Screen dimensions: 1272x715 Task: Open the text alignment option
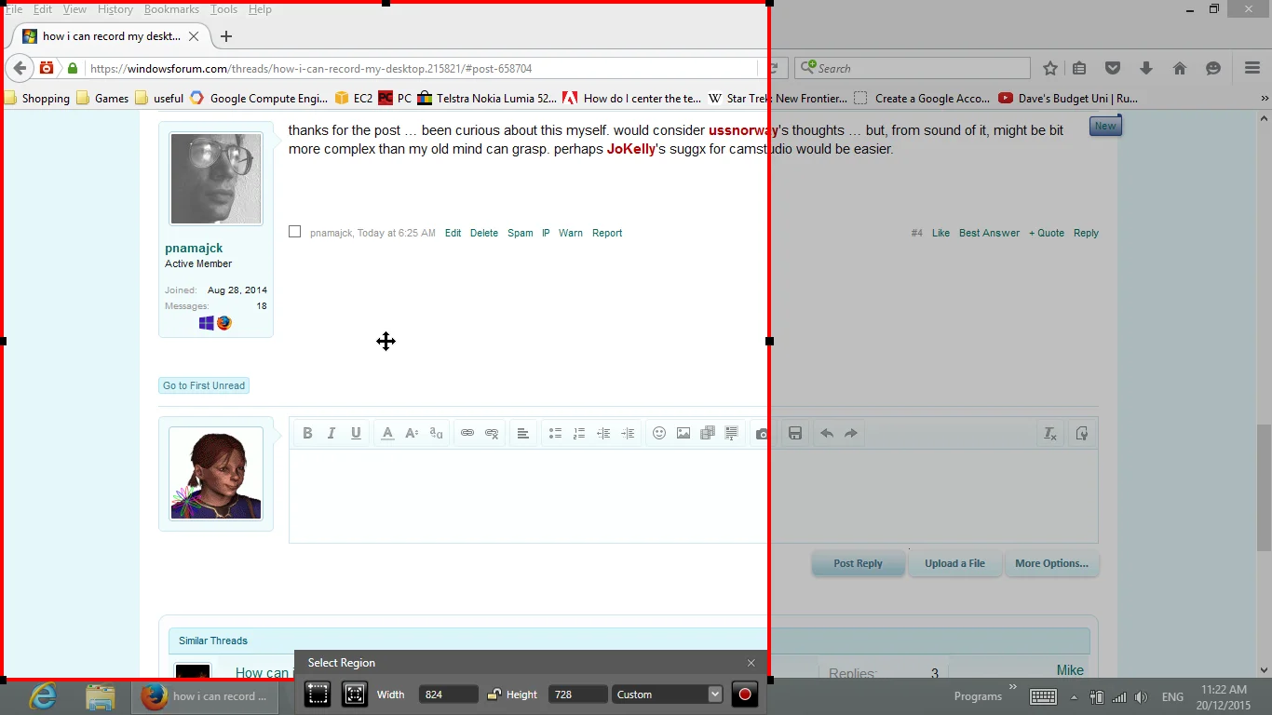(x=523, y=433)
